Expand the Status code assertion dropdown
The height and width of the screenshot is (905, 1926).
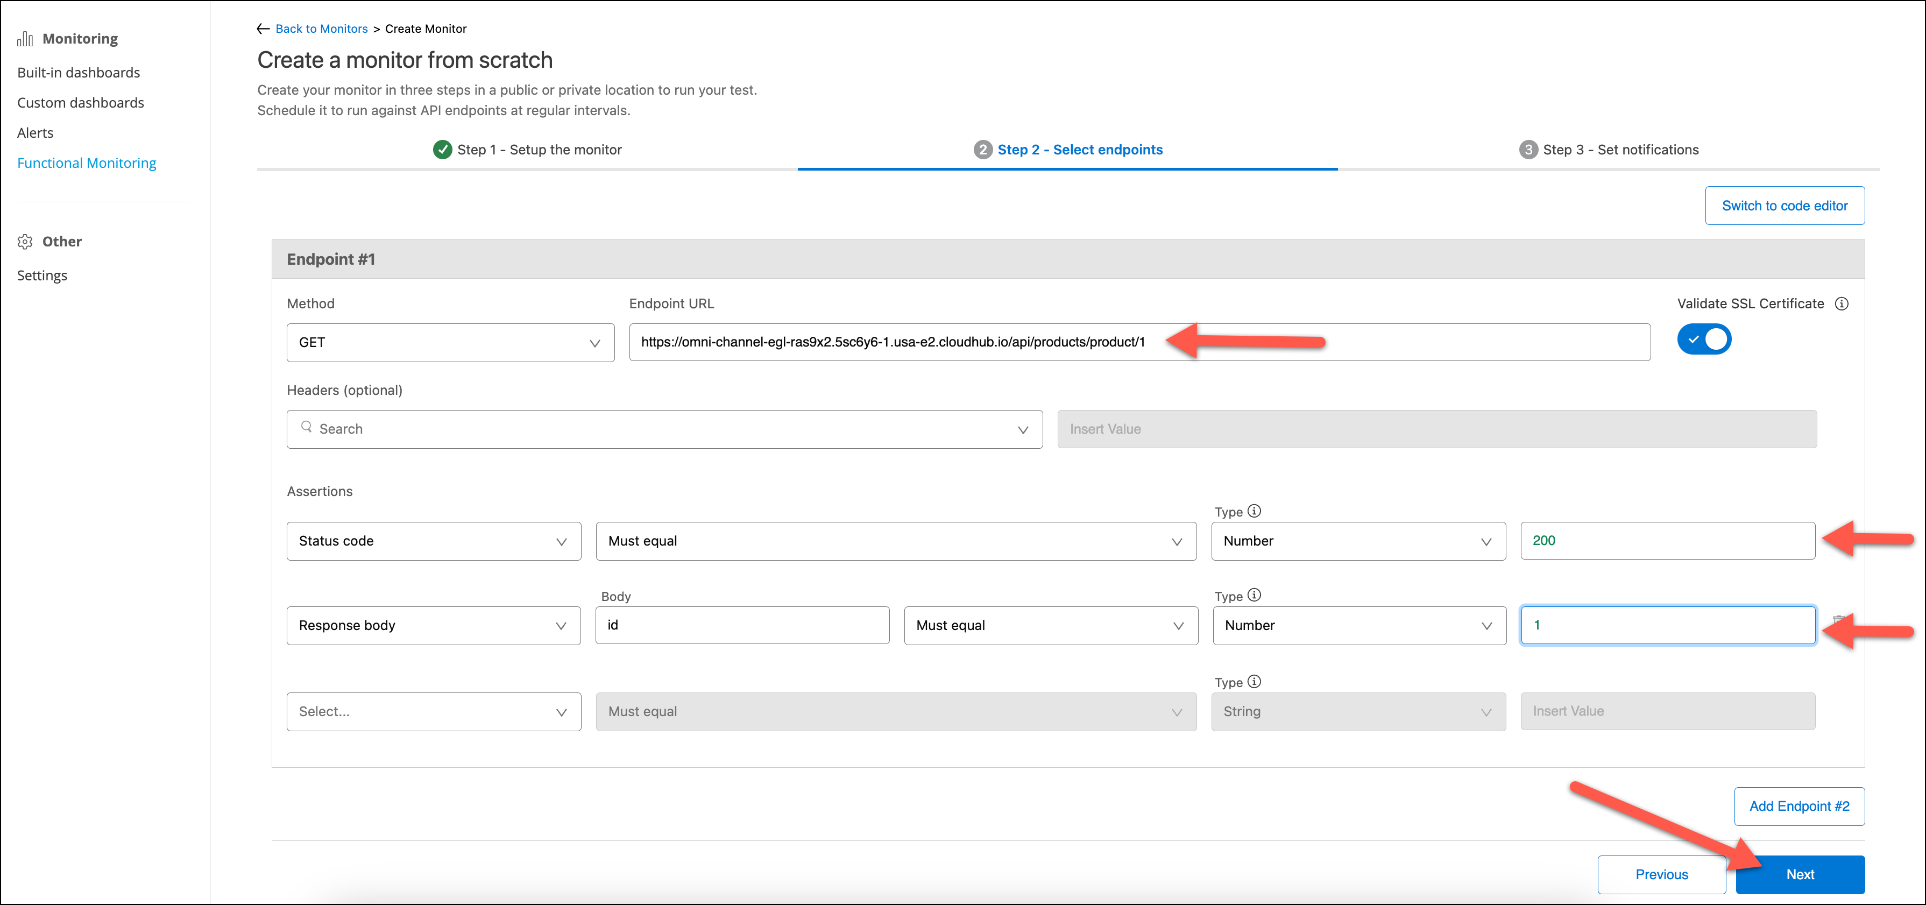(x=434, y=541)
